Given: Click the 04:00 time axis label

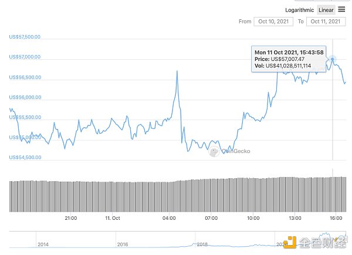Looking at the screenshot, I should pos(169,218).
